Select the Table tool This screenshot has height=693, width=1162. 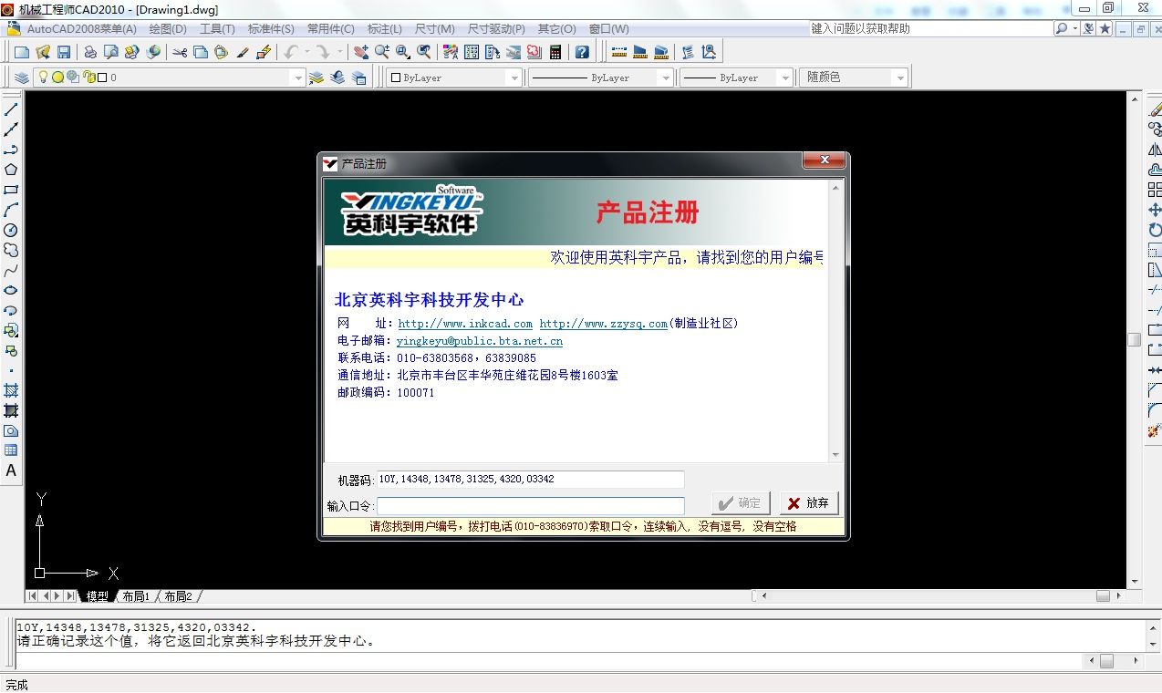pyautogui.click(x=11, y=450)
